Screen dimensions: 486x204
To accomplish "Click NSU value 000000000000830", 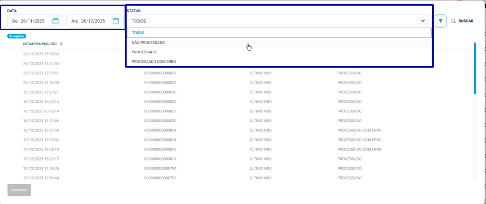I will coord(160,92).
